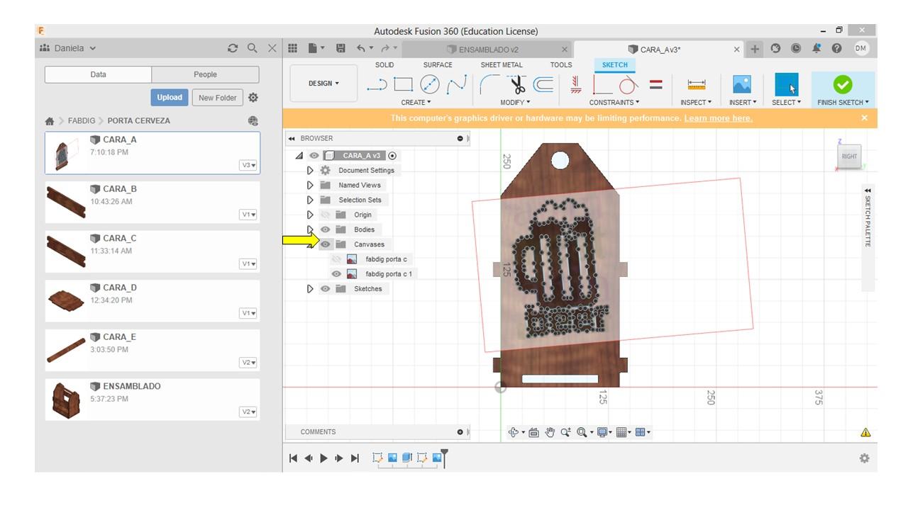Toggle visibility of Bodies folder
908x510 pixels.
pyautogui.click(x=326, y=229)
